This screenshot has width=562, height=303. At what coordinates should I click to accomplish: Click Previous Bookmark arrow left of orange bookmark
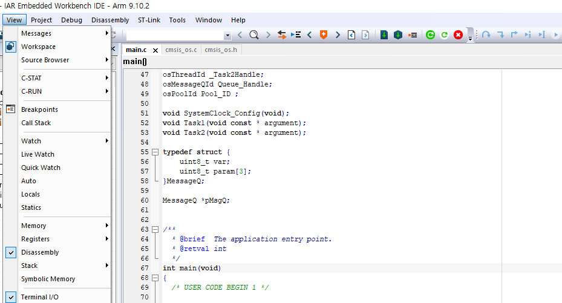310,34
